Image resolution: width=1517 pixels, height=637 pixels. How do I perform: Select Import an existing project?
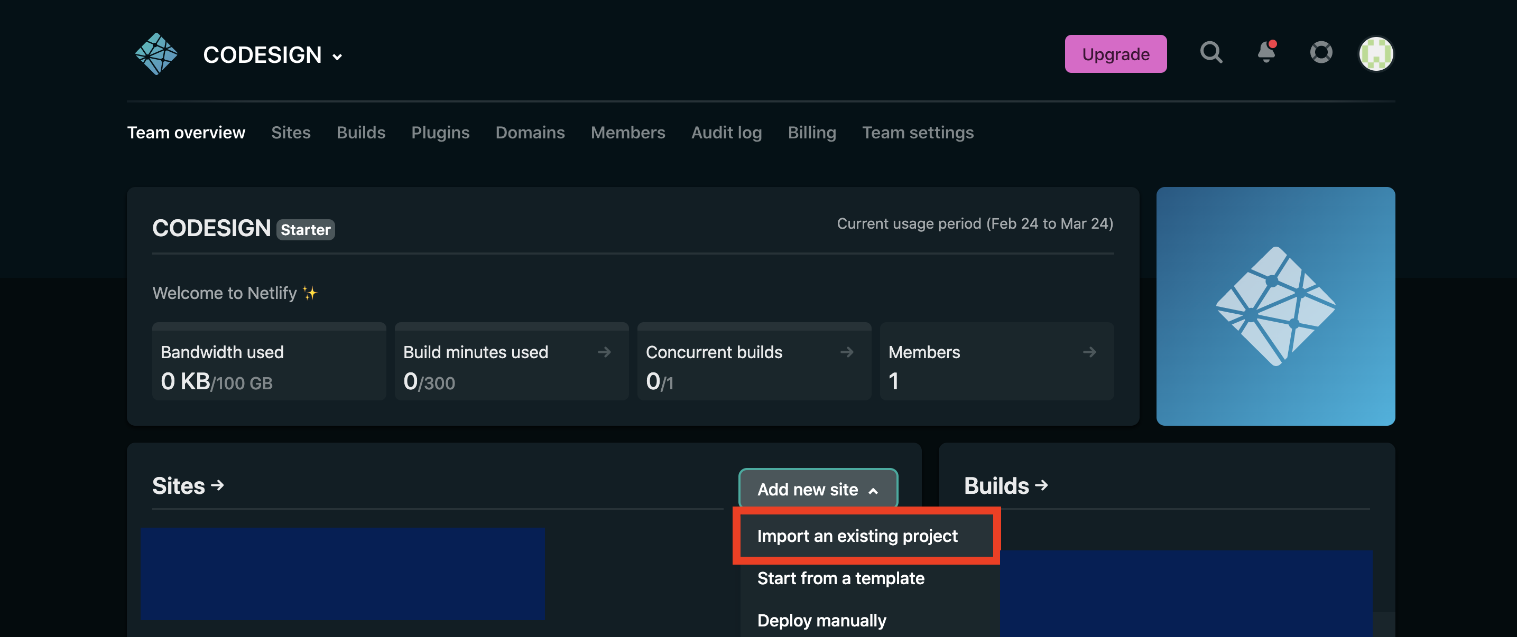[x=857, y=536]
